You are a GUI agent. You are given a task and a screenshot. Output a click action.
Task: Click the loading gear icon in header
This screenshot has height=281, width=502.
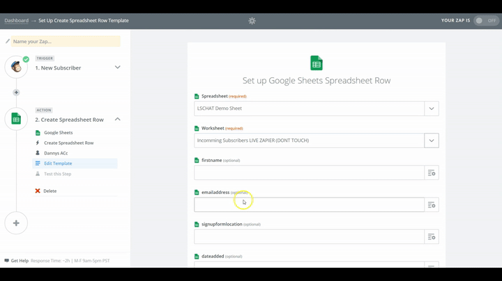252,21
